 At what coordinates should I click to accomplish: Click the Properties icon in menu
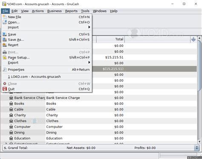pos(5,69)
